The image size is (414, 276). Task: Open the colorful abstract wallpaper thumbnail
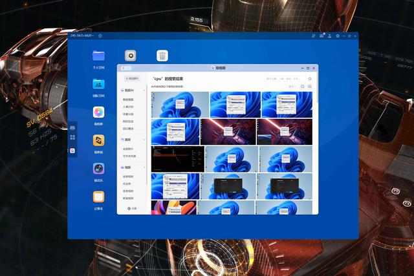[174, 207]
